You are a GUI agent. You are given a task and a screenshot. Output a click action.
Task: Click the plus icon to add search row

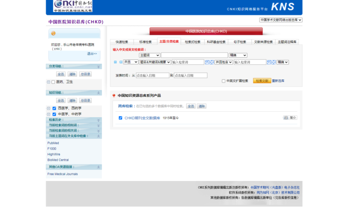(115, 62)
